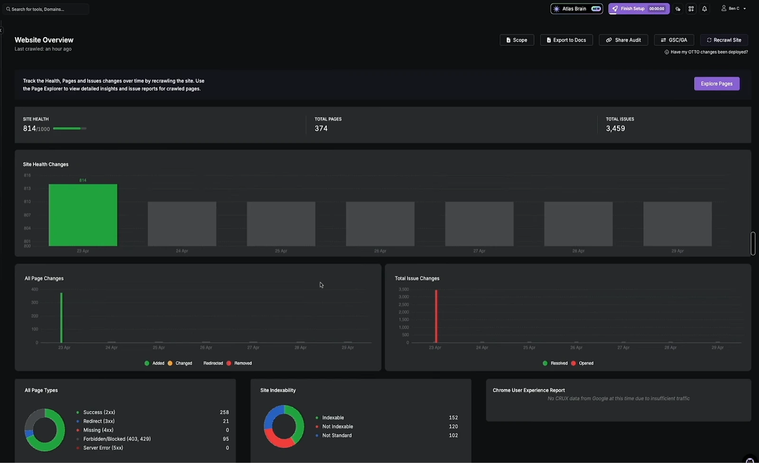Open the apps grid icon in the header

[x=691, y=9]
